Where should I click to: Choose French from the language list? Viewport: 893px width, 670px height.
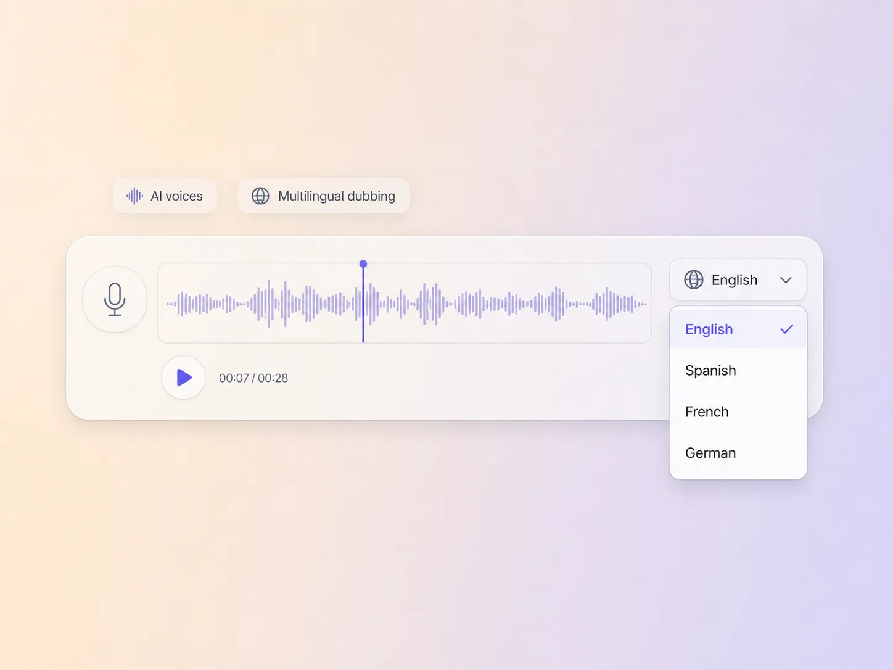(738, 412)
